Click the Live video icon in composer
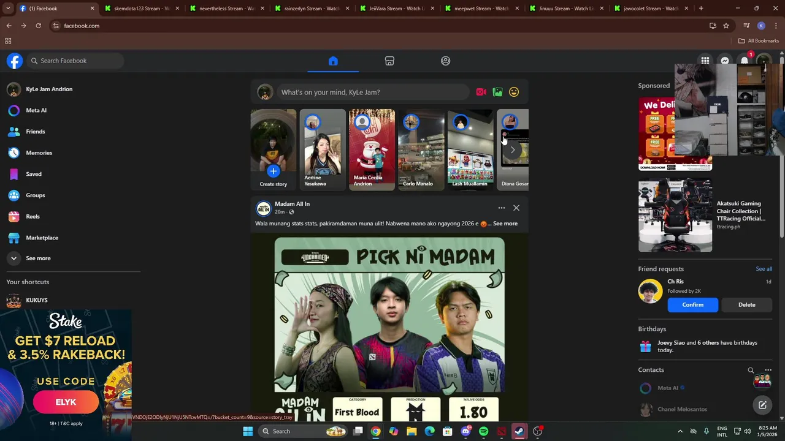Viewport: 785px width, 441px height. tap(481, 92)
